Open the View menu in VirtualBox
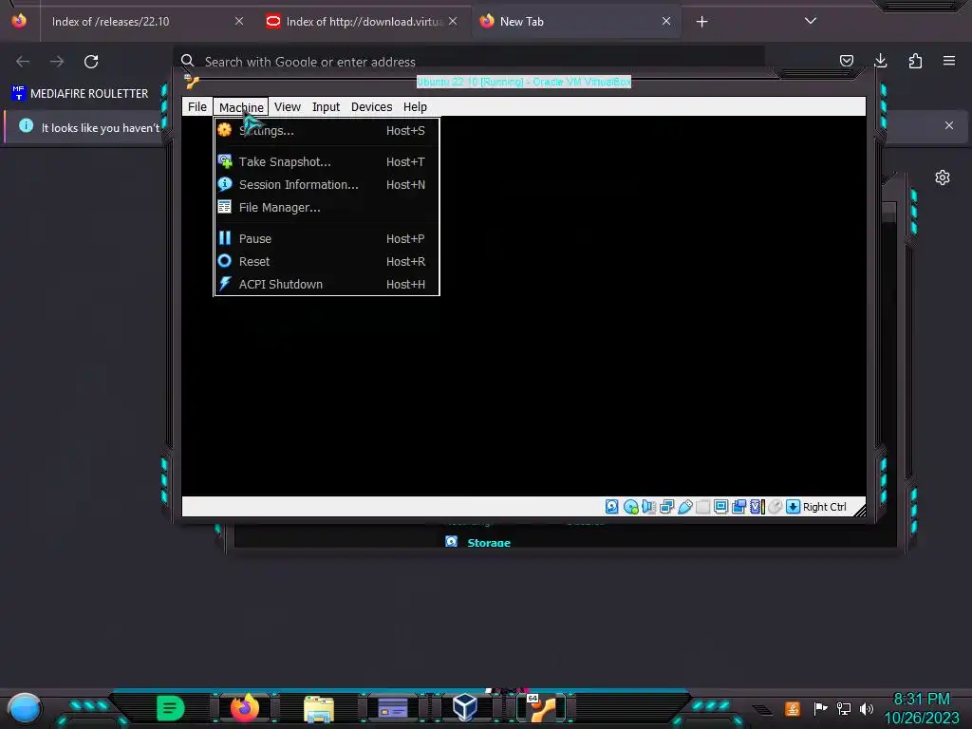Viewport: 972px width, 729px height. point(287,106)
